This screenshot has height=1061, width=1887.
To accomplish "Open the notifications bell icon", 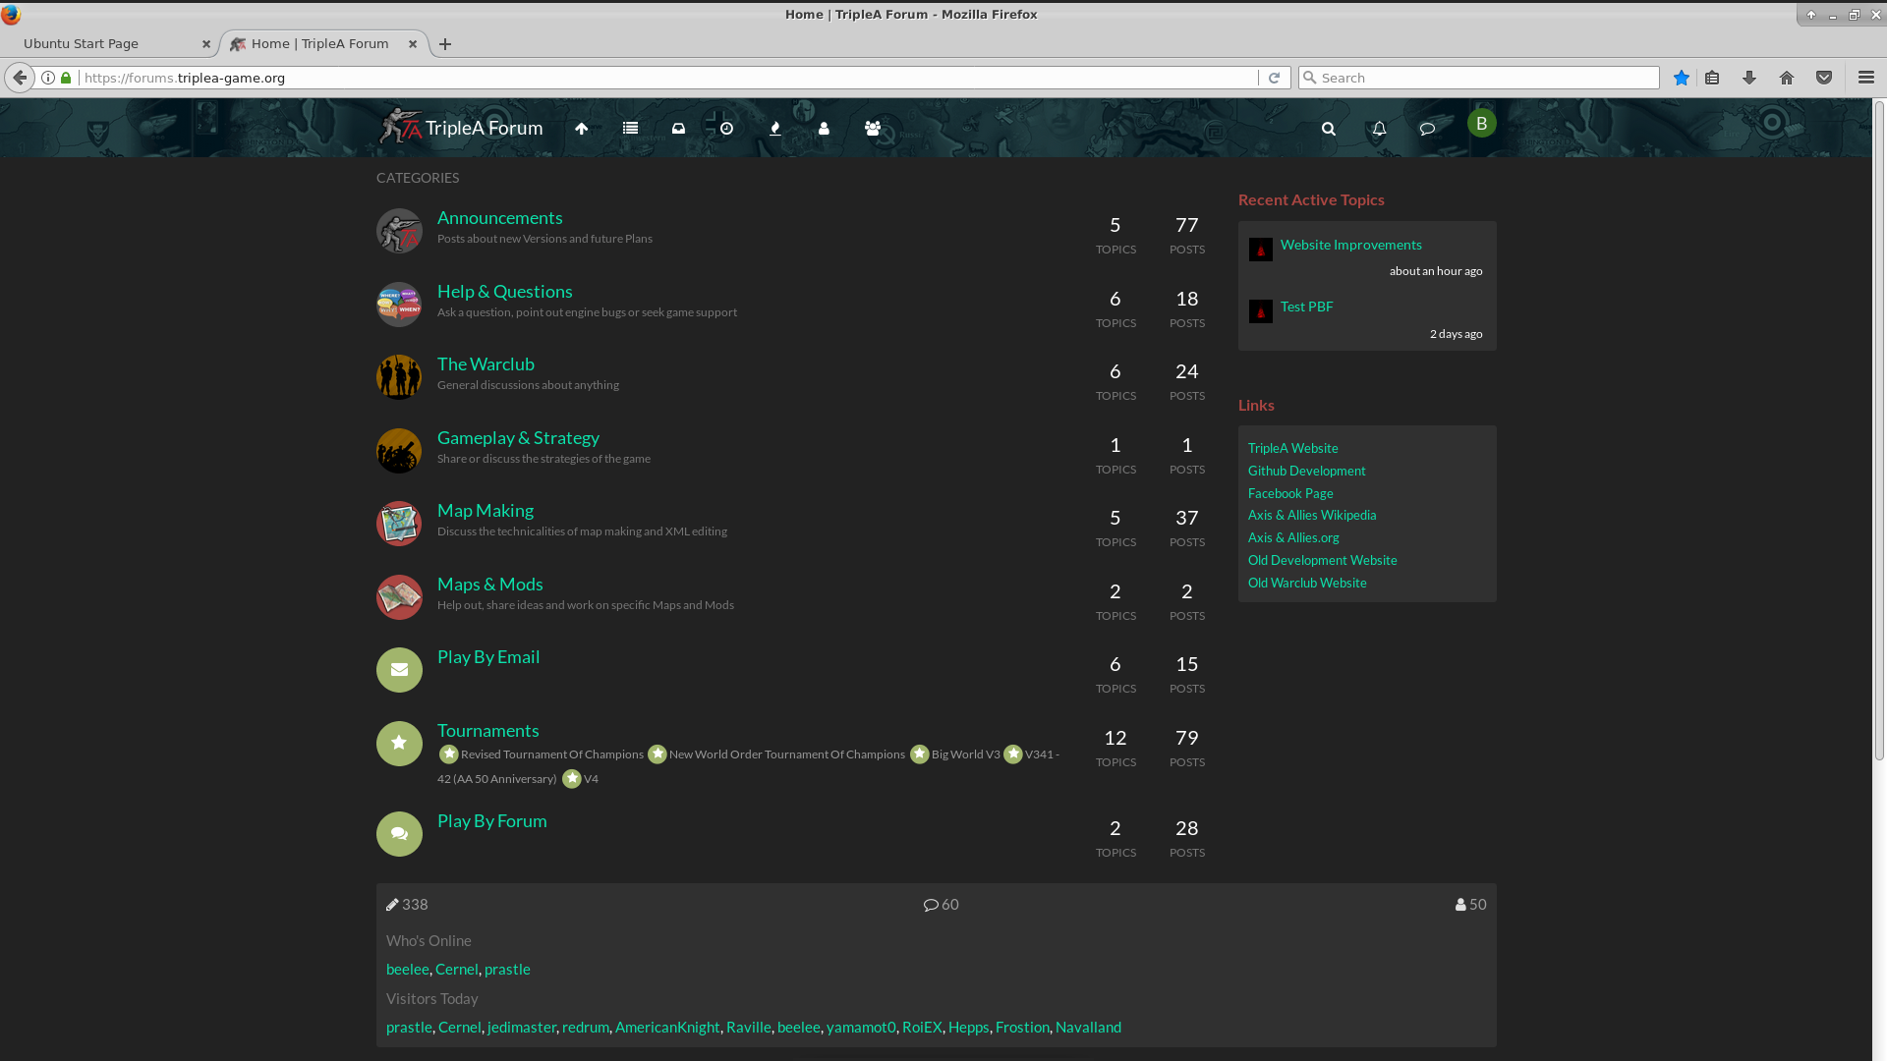I will [x=1379, y=129].
